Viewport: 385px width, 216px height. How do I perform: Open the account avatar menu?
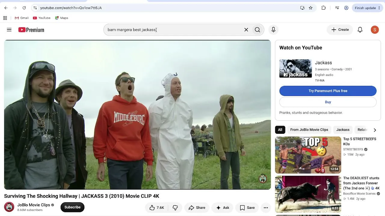point(375,30)
